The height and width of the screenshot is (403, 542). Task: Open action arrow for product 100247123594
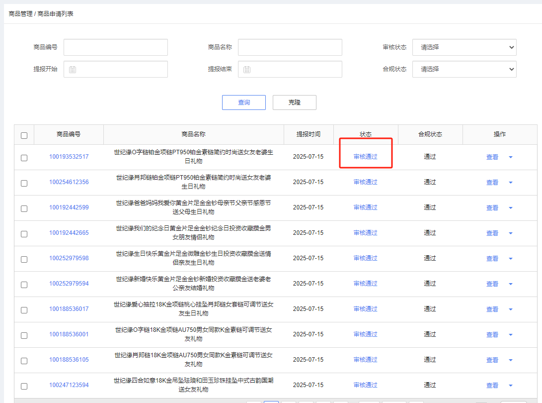coord(510,386)
